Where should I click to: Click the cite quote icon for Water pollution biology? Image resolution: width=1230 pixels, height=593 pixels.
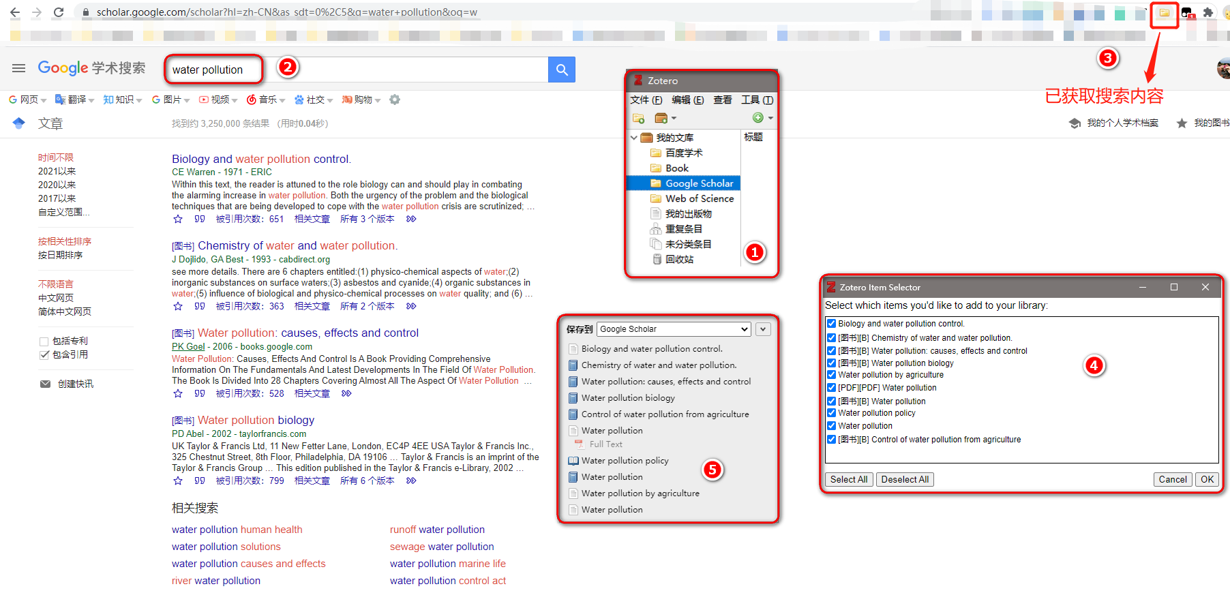(x=200, y=481)
